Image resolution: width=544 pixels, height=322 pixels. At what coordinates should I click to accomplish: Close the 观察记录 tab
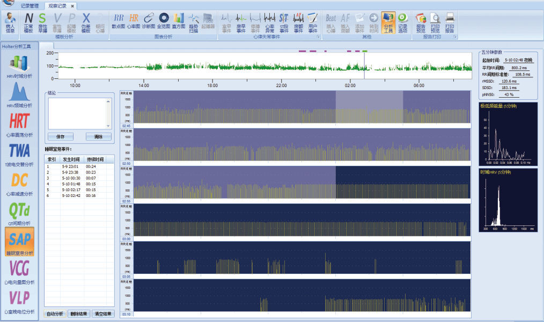72,6
